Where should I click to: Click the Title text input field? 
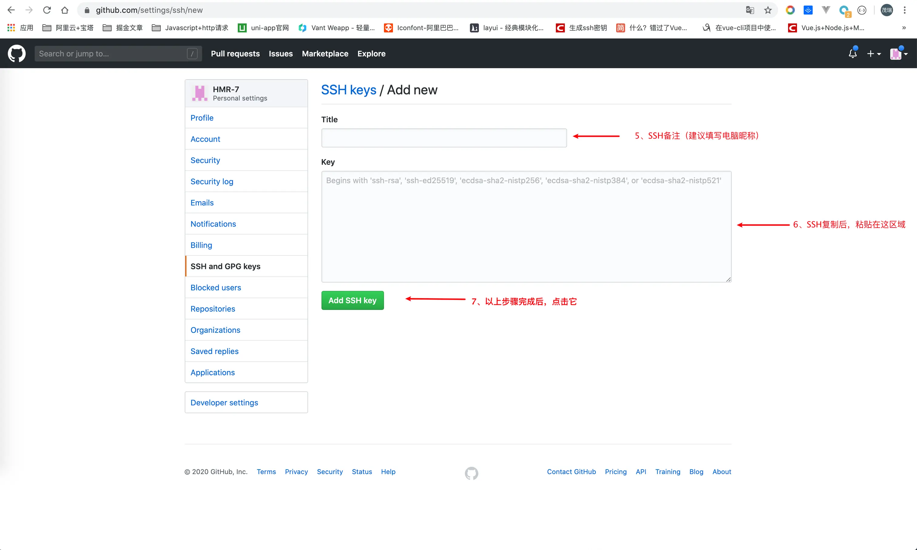point(444,138)
